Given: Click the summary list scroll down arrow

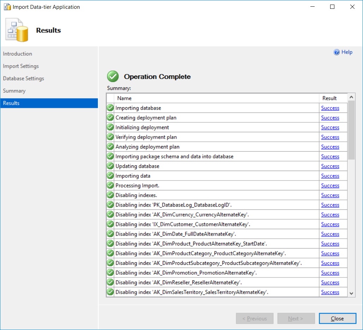Looking at the screenshot, I should click(351, 293).
